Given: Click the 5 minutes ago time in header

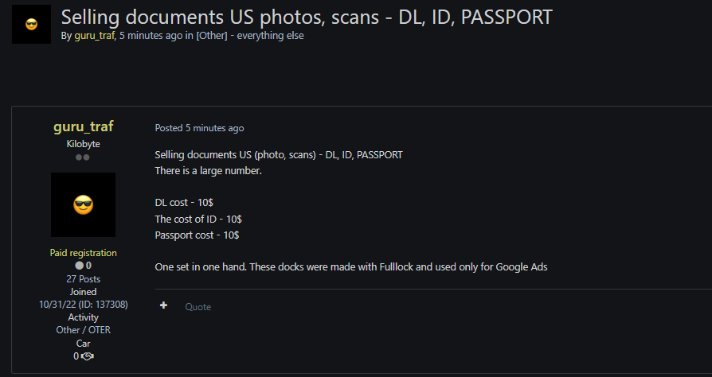Looking at the screenshot, I should tap(151, 35).
